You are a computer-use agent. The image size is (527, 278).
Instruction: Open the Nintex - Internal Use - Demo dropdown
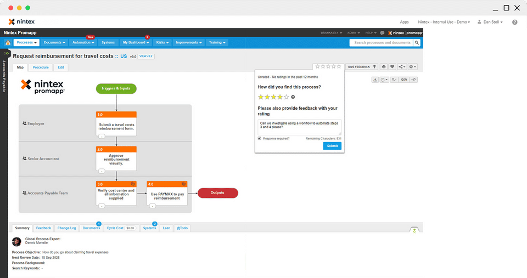tap(444, 22)
